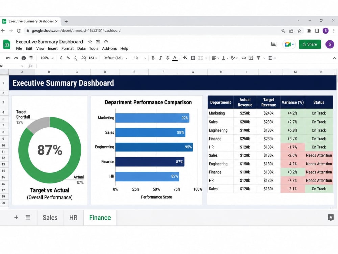338x254 pixels.
Task: Open a new browser tab
Action: (66, 21)
